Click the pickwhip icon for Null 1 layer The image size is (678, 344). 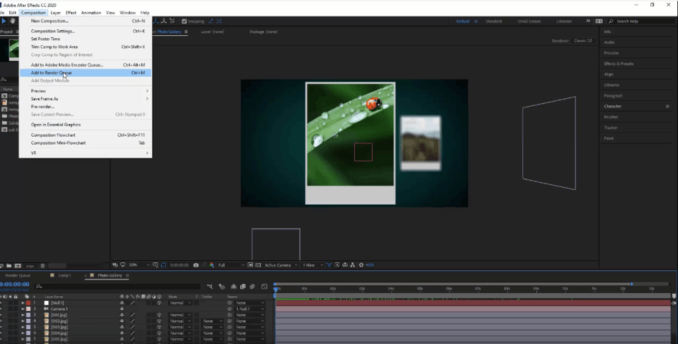230,303
